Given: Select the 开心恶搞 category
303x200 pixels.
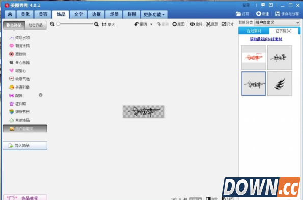Looking at the screenshot, I should point(19,63).
